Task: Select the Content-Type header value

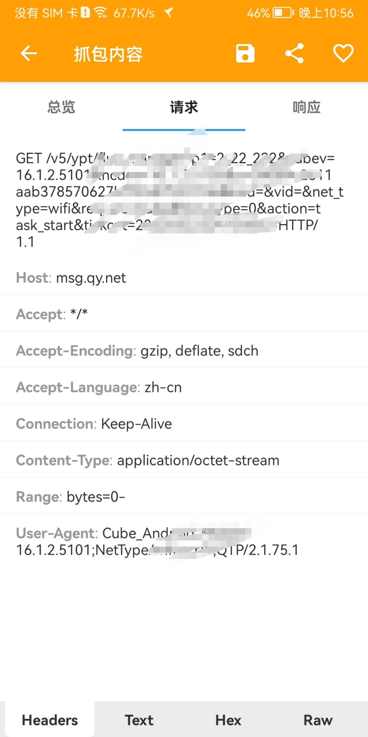Action: (198, 460)
